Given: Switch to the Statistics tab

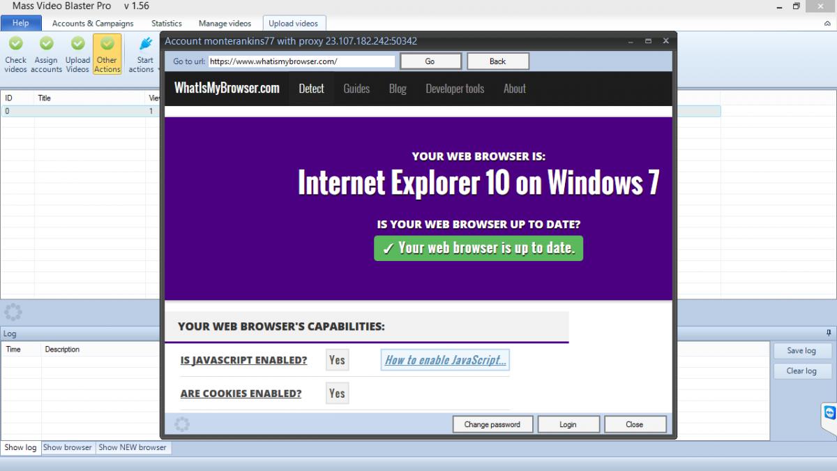Looking at the screenshot, I should (167, 23).
